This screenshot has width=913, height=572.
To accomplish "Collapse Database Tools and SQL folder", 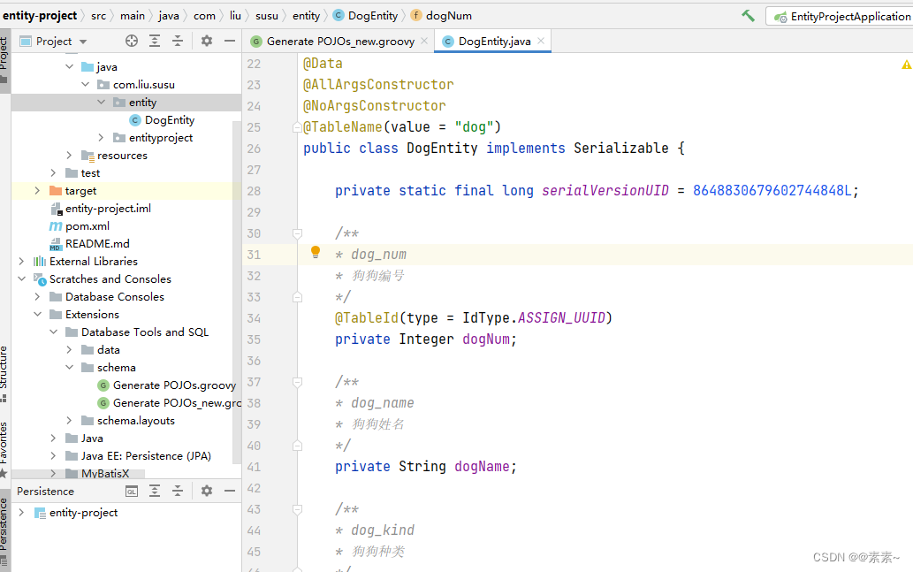I will click(54, 332).
